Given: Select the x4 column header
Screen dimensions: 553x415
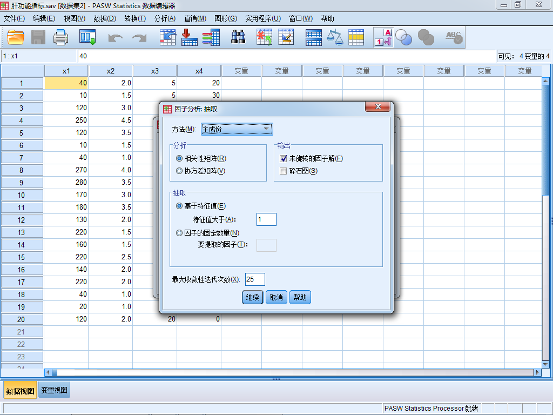Looking at the screenshot, I should 199,71.
